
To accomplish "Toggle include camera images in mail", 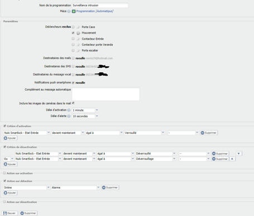I will [x=73, y=103].
